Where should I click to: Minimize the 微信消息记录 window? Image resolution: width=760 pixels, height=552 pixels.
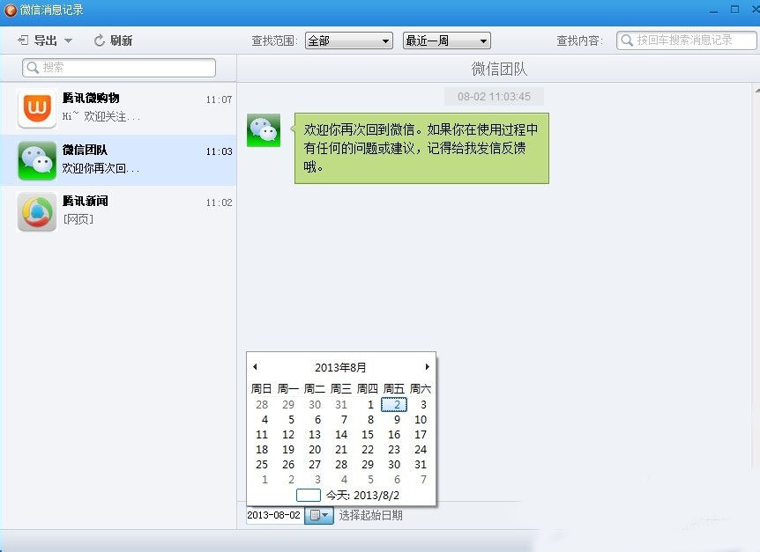713,11
